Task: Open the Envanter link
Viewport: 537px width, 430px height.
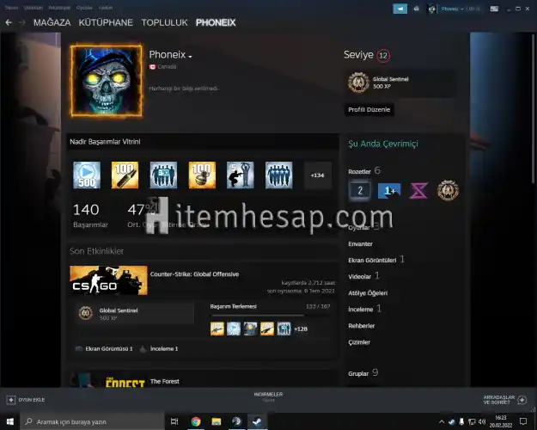Action: [360, 243]
